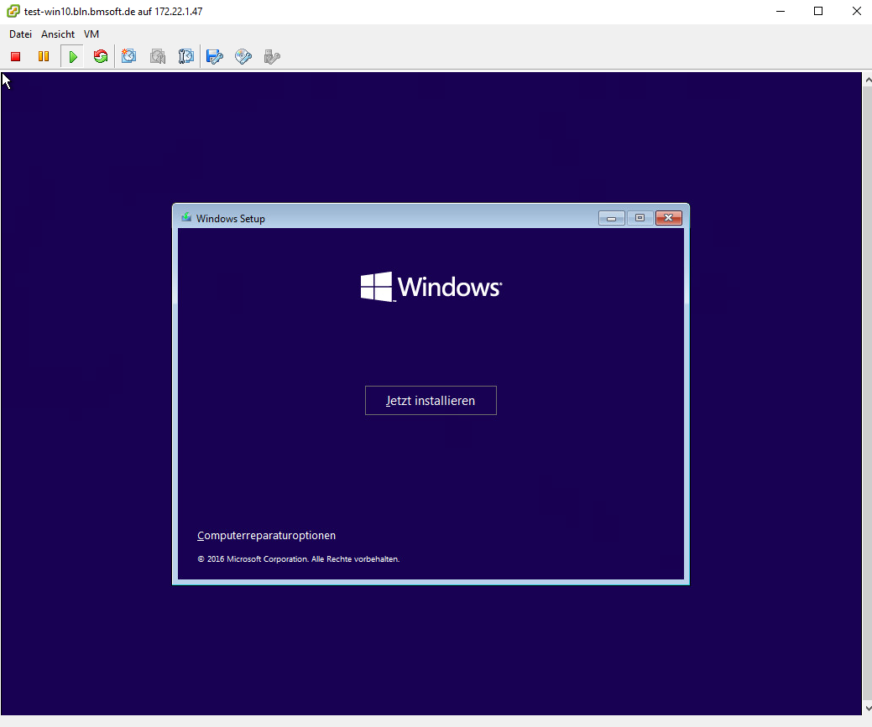Minimize the Windows Setup dialog
The width and height of the screenshot is (872, 727).
pos(612,218)
